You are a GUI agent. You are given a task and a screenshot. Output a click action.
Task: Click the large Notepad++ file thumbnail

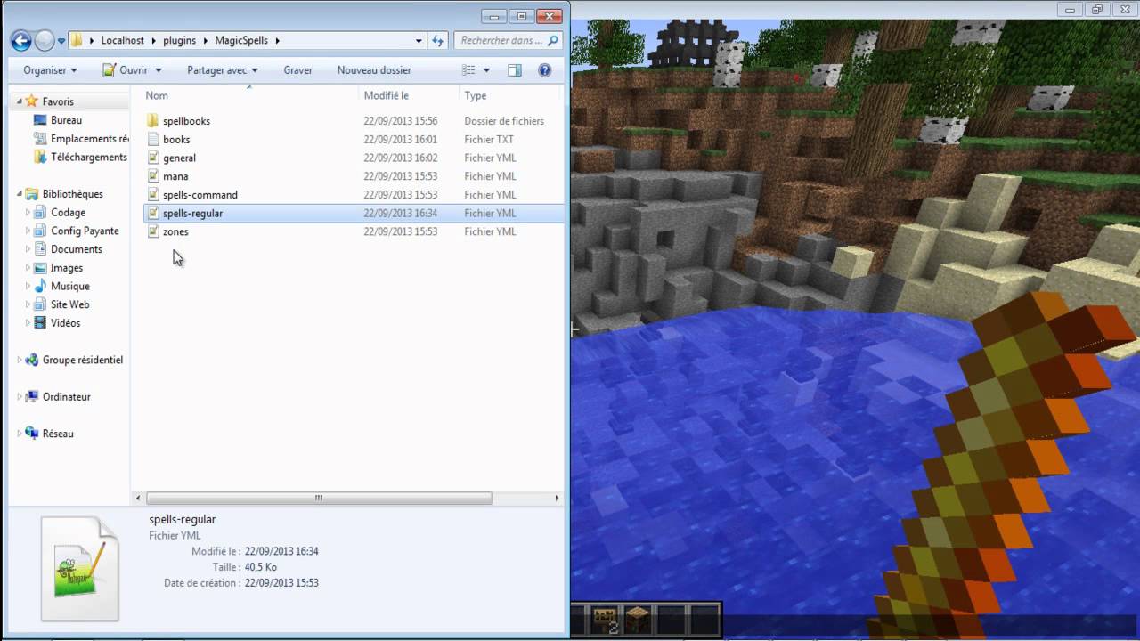tap(80, 568)
